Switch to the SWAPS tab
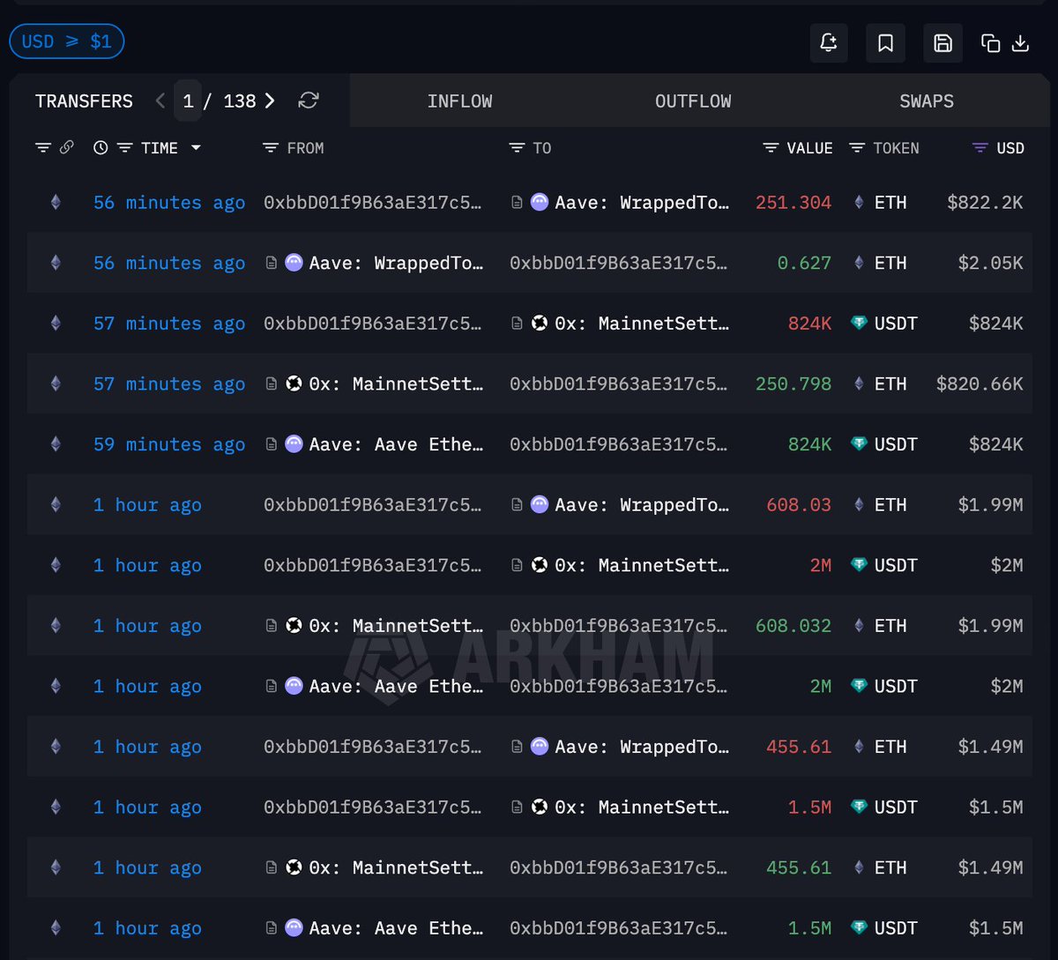The image size is (1058, 960). pyautogui.click(x=926, y=101)
